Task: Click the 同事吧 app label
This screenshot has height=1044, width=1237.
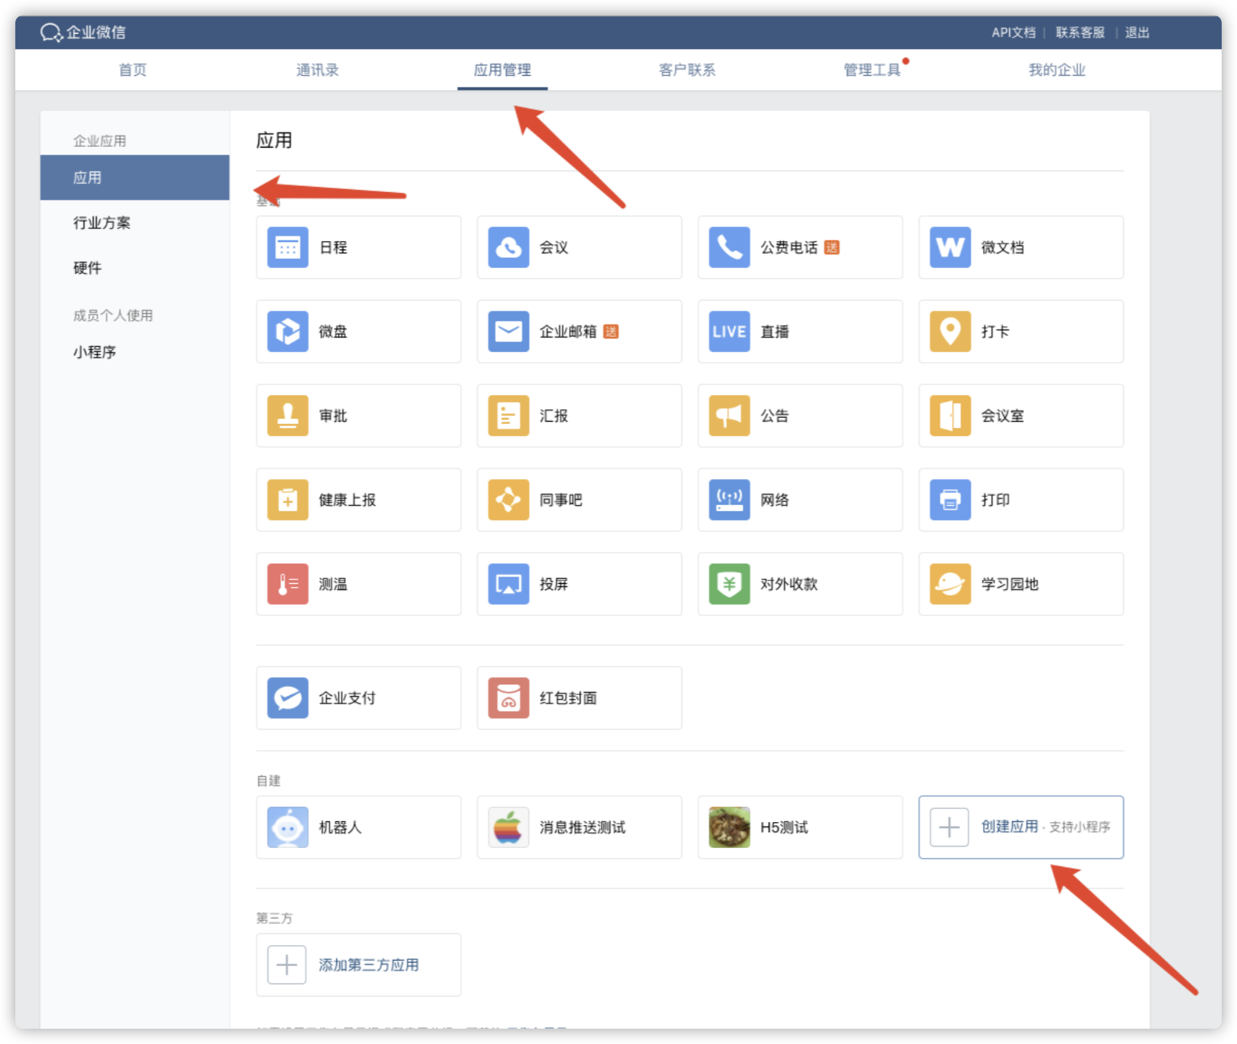Action: coord(561,500)
